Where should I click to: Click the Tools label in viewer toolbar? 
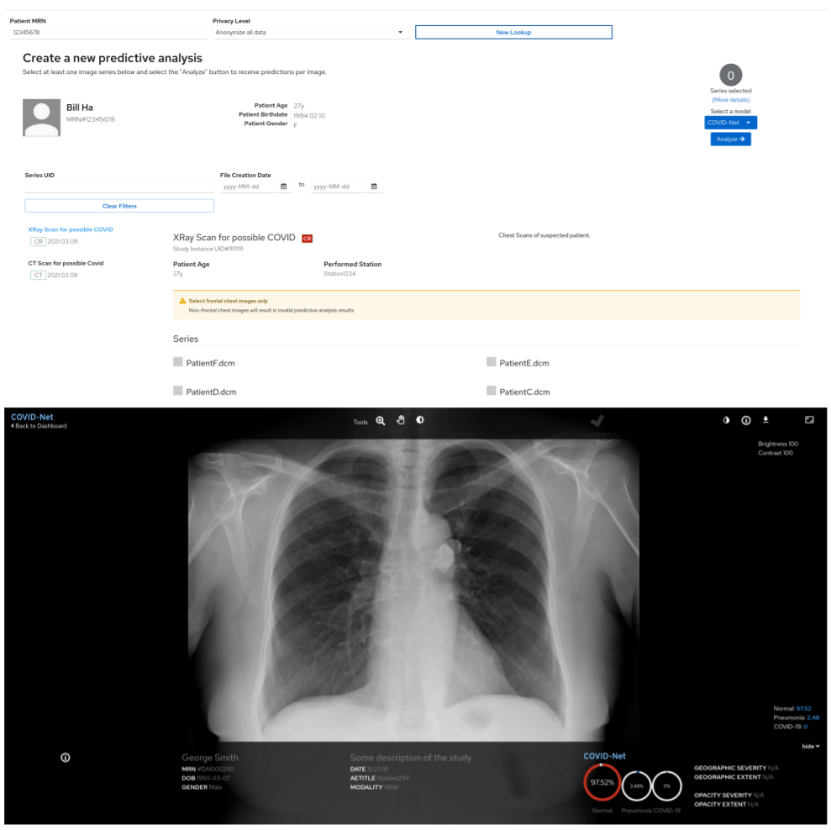click(360, 423)
